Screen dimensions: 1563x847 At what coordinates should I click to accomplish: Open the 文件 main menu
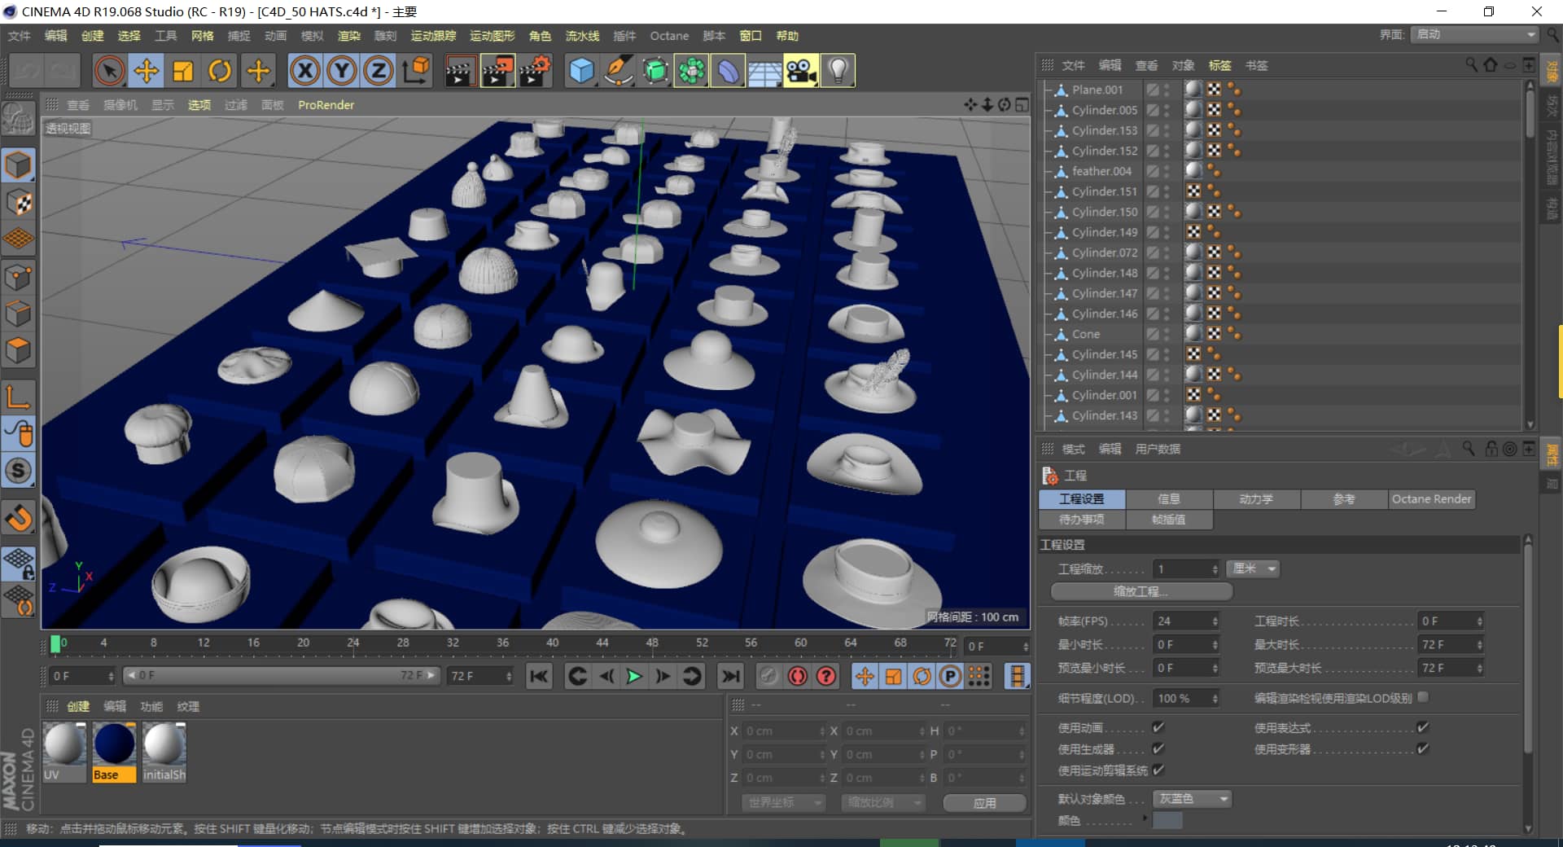(19, 36)
